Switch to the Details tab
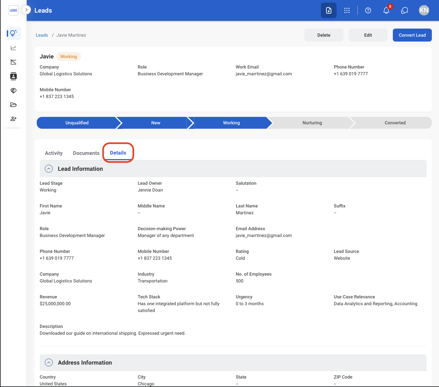Screen dimensions: 439x387 click(118, 153)
